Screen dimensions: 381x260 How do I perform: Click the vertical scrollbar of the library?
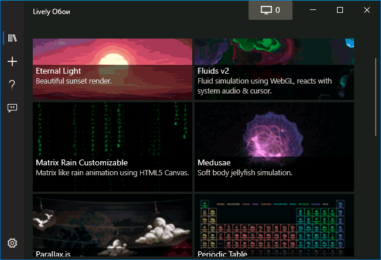click(x=376, y=97)
